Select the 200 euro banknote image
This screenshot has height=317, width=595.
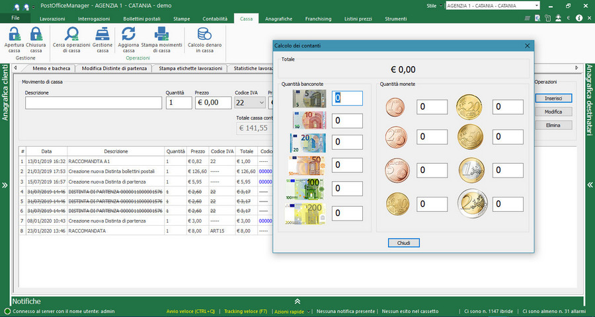click(x=305, y=214)
